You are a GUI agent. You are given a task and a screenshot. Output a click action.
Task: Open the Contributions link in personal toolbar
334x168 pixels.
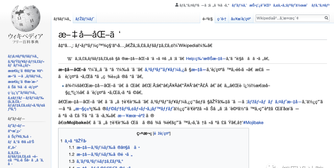[x=260, y=5]
